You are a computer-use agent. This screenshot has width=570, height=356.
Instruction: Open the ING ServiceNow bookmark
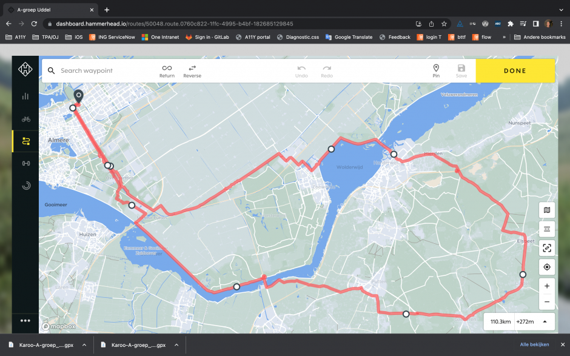(x=112, y=37)
